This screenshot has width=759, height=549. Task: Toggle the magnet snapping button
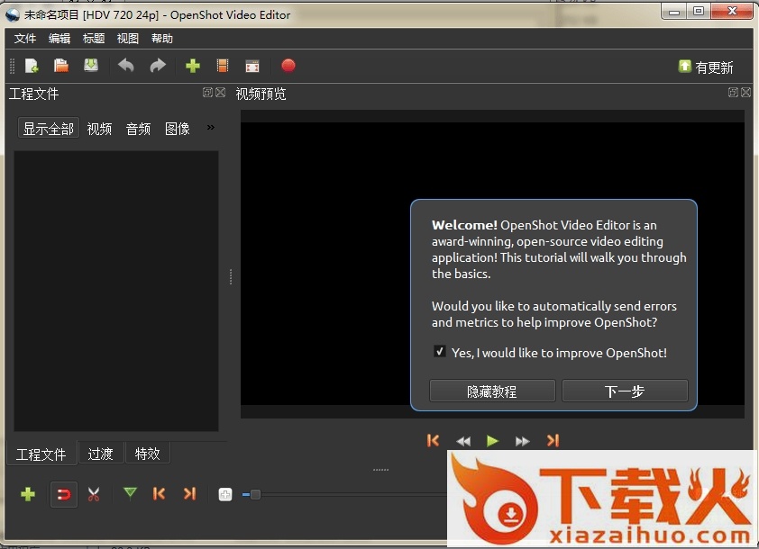(x=63, y=494)
